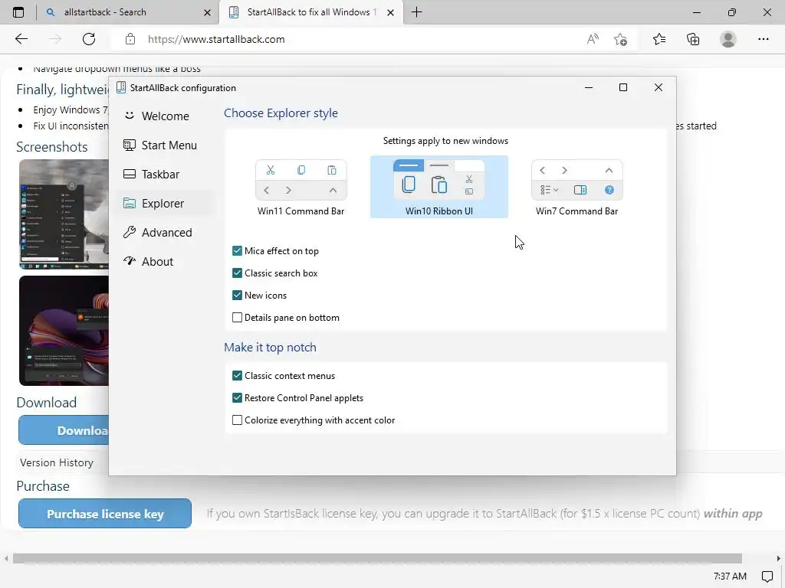Click the Start Menu monitor icon
Screen dimensions: 785x588
point(129,145)
